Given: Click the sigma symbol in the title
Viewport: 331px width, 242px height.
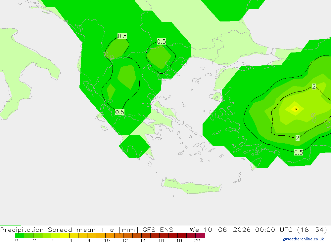Looking at the screenshot, I should coord(112,230).
